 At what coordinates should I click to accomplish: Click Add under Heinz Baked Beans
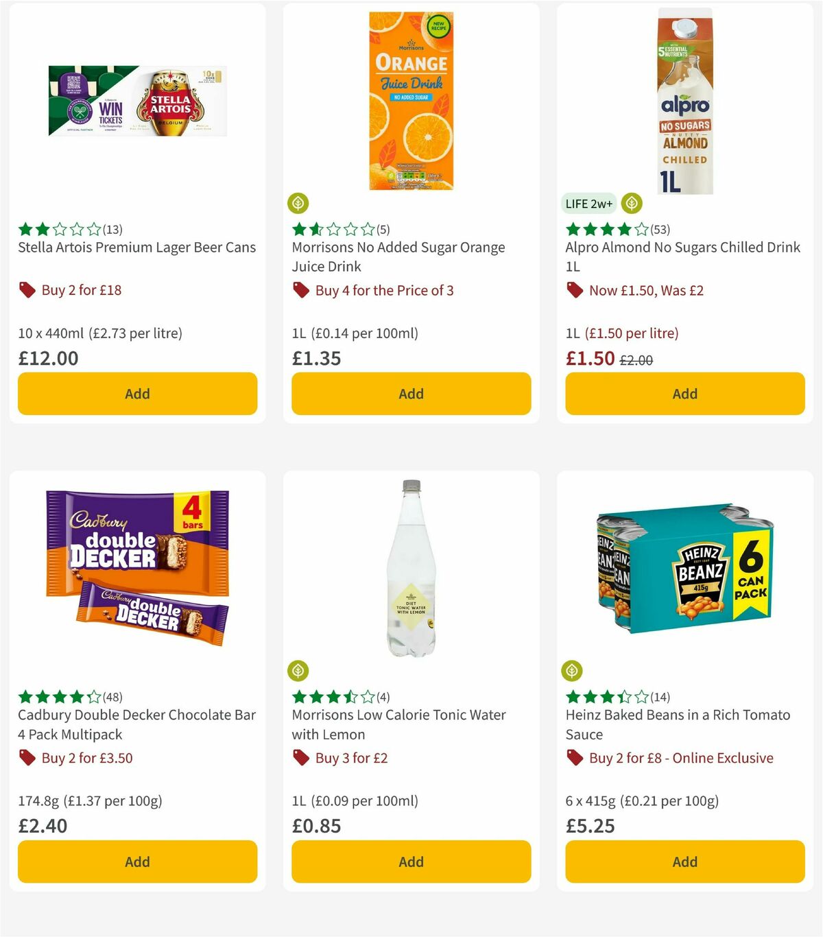(684, 862)
